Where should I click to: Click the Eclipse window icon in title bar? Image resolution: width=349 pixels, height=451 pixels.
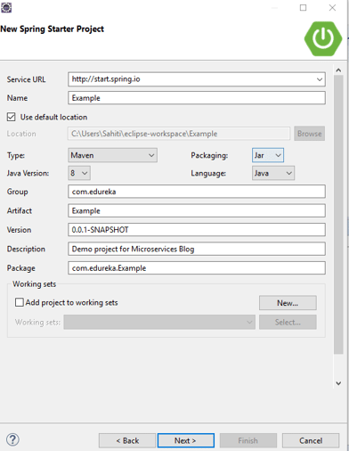tap(6, 7)
